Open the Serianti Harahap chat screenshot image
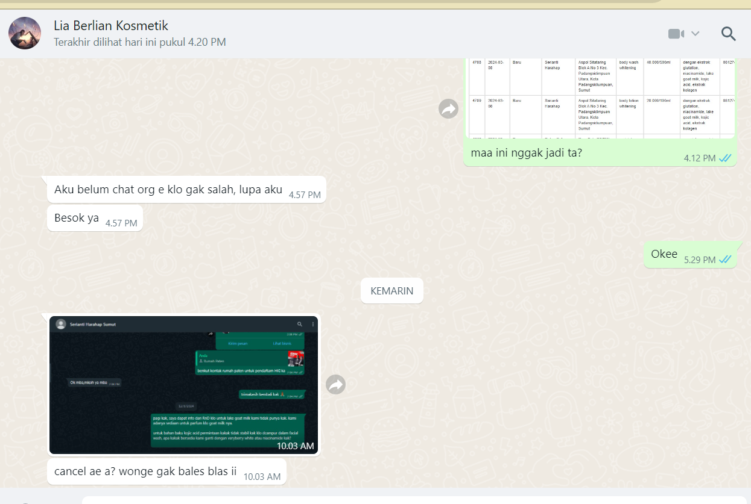751x504 pixels. 183,385
